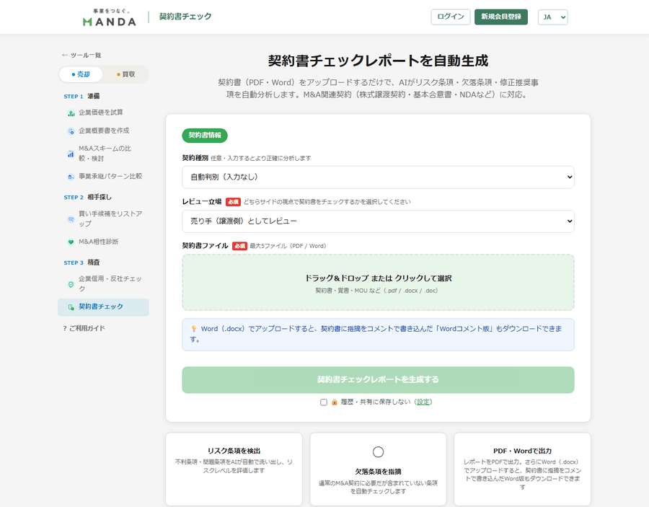Click the company valuation icon in sidebar
This screenshot has height=507, width=649.
tap(71, 113)
